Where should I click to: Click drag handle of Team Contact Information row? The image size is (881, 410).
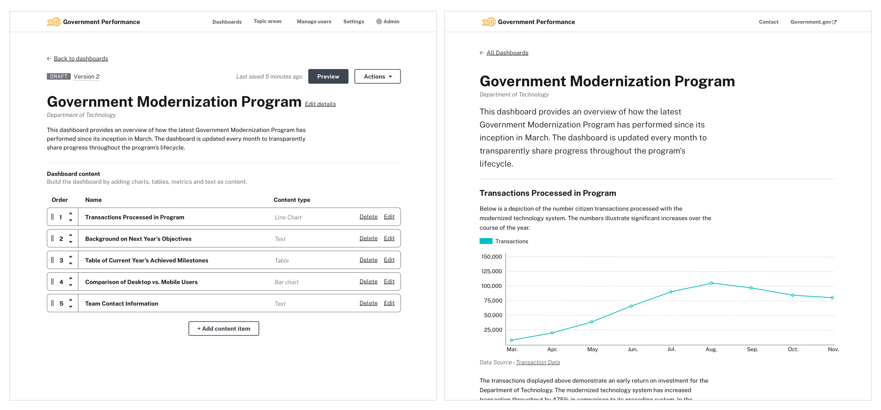tap(53, 303)
